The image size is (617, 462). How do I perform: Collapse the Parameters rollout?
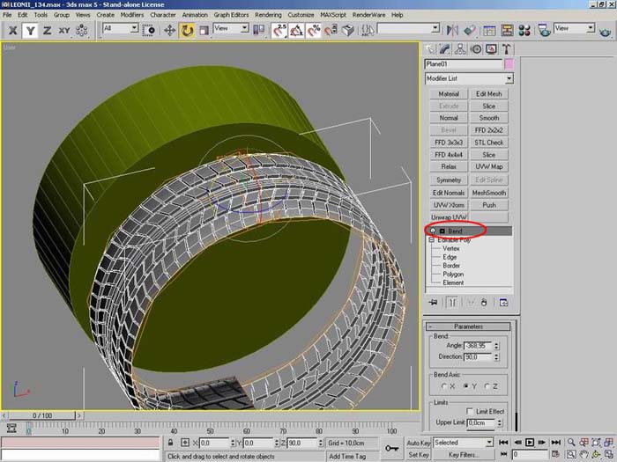click(468, 326)
